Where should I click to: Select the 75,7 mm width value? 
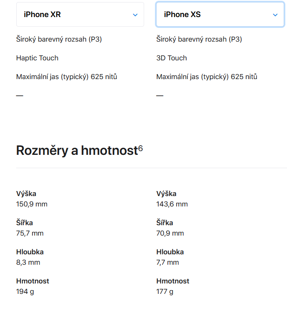click(x=30, y=233)
